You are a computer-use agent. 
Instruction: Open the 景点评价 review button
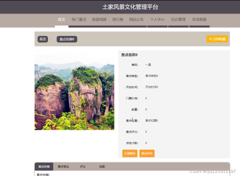tap(147, 153)
